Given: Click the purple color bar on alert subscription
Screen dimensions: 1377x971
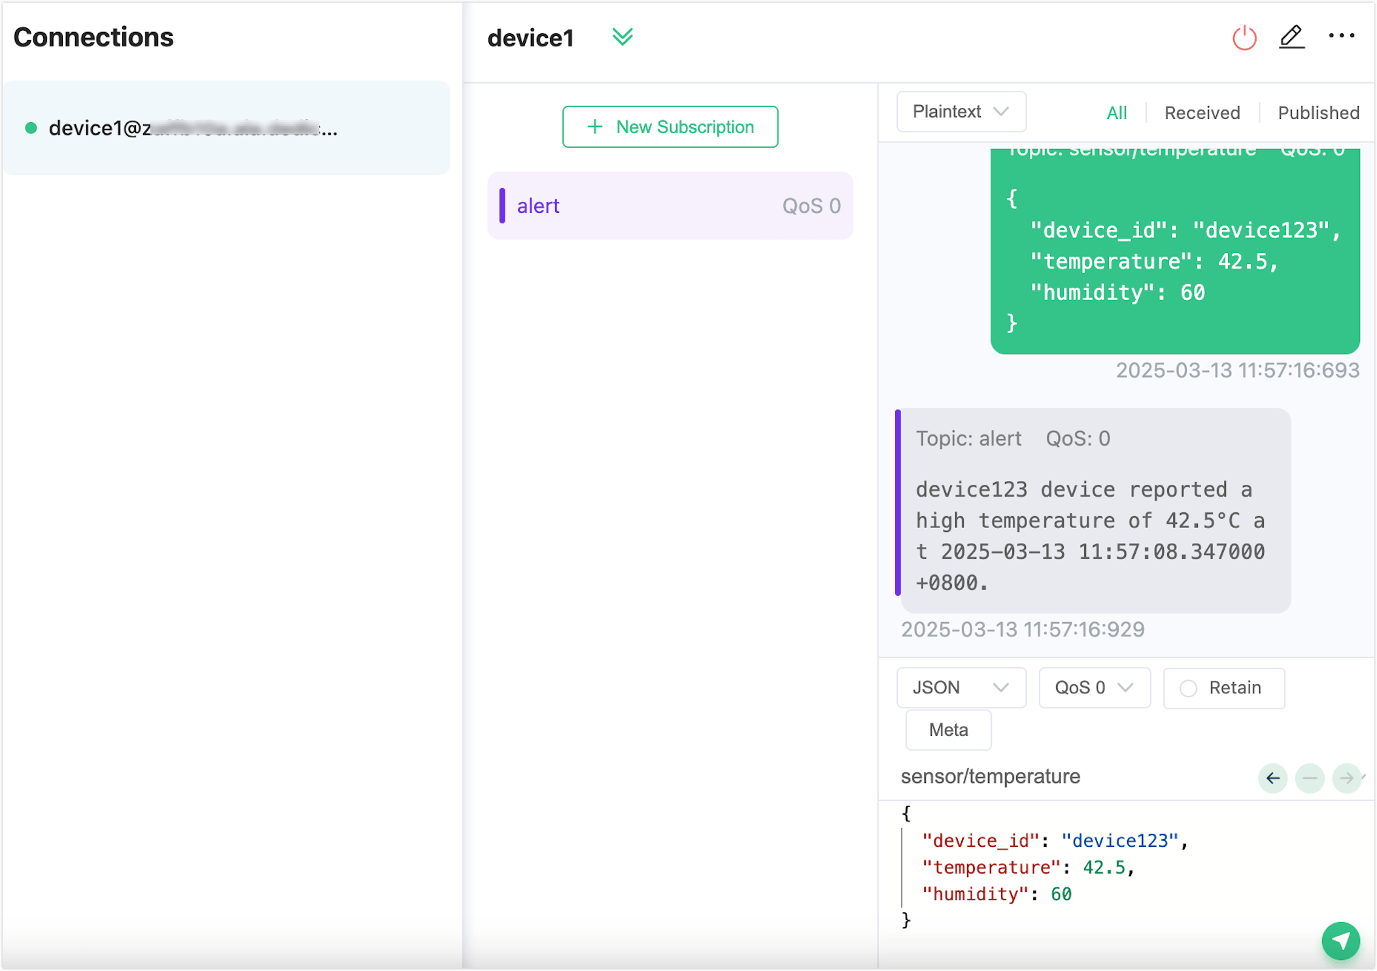Looking at the screenshot, I should pos(502,206).
